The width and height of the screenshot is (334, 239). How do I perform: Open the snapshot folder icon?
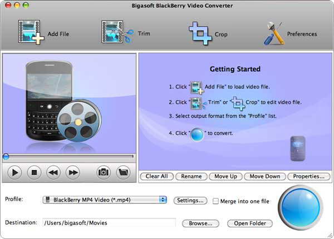(124, 172)
